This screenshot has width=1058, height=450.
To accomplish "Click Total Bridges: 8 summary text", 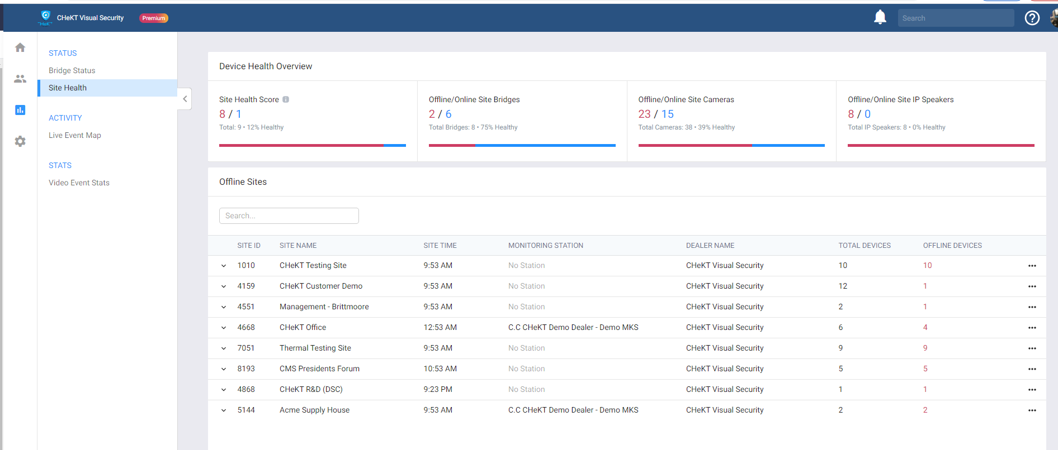I will 473,127.
